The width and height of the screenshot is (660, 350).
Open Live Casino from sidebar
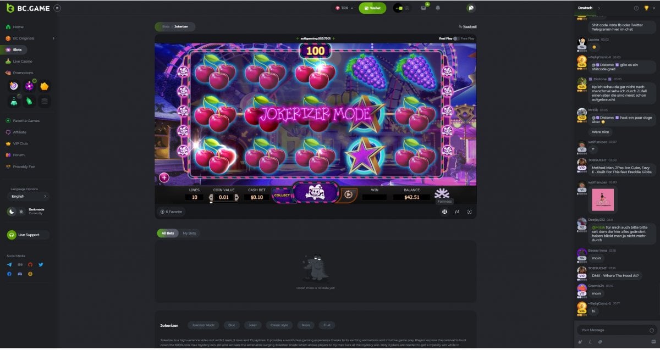tap(23, 62)
